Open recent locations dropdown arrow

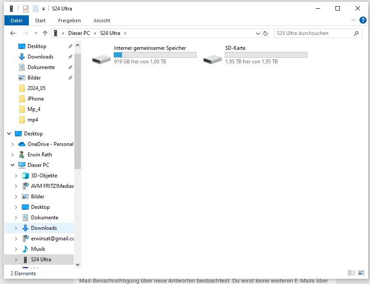(36, 33)
